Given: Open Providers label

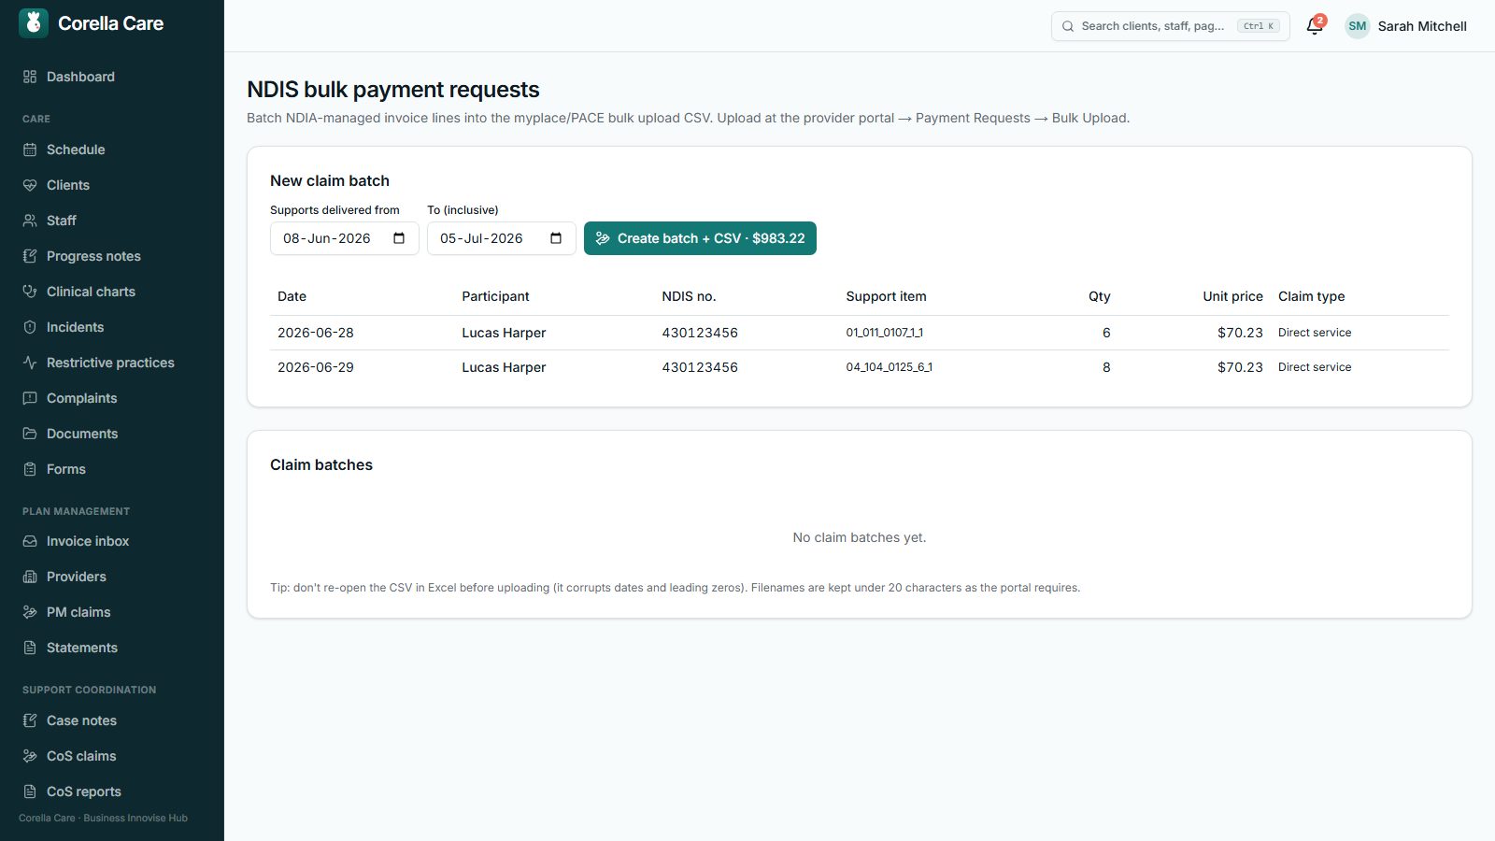Looking at the screenshot, I should 76,577.
